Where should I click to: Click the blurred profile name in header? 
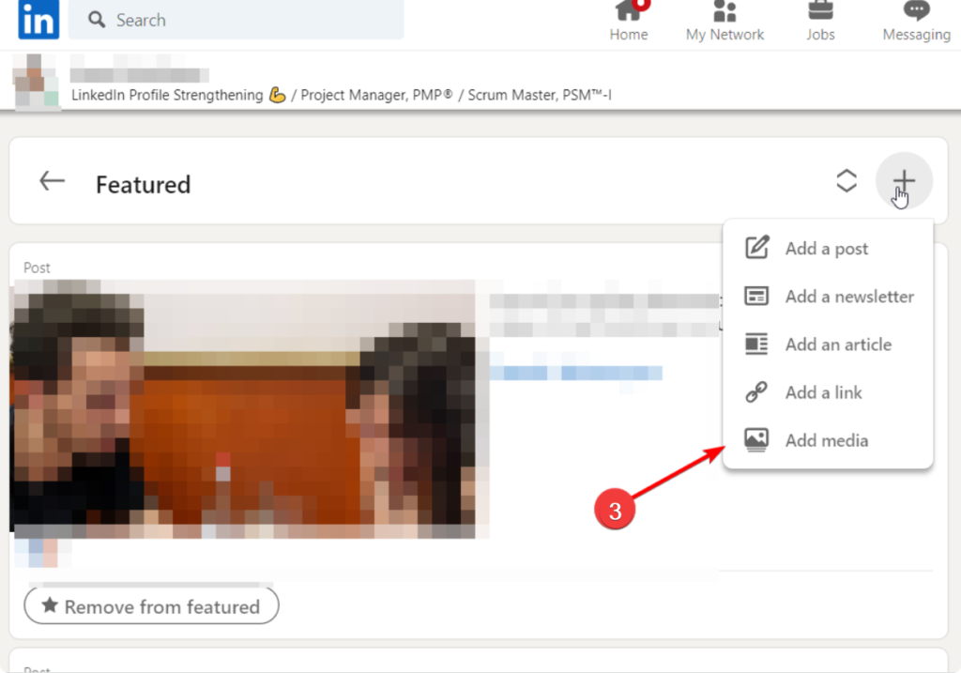click(139, 75)
